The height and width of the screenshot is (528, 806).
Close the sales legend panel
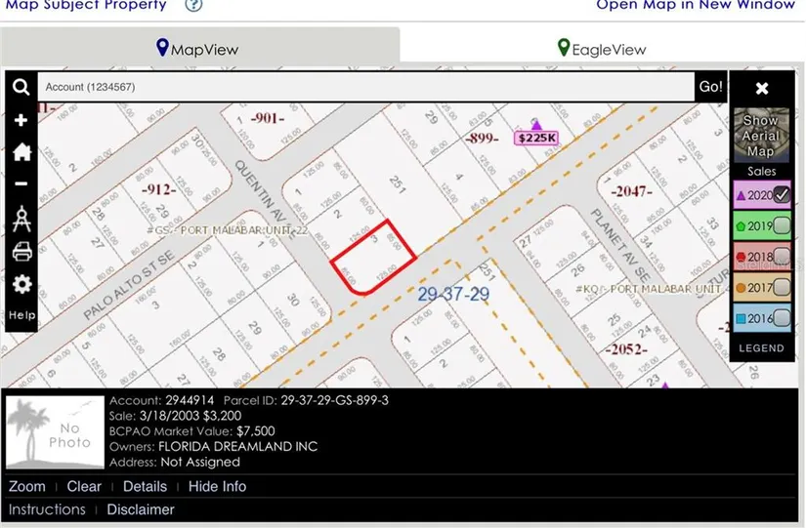[x=762, y=88]
